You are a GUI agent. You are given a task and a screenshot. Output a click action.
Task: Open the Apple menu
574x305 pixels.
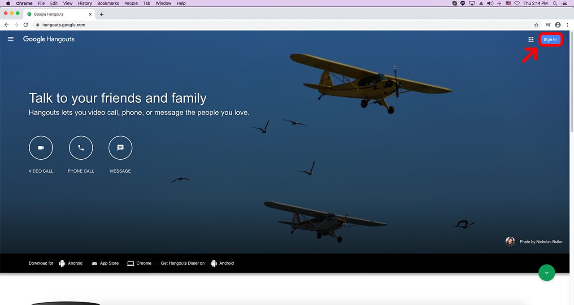[x=8, y=3]
